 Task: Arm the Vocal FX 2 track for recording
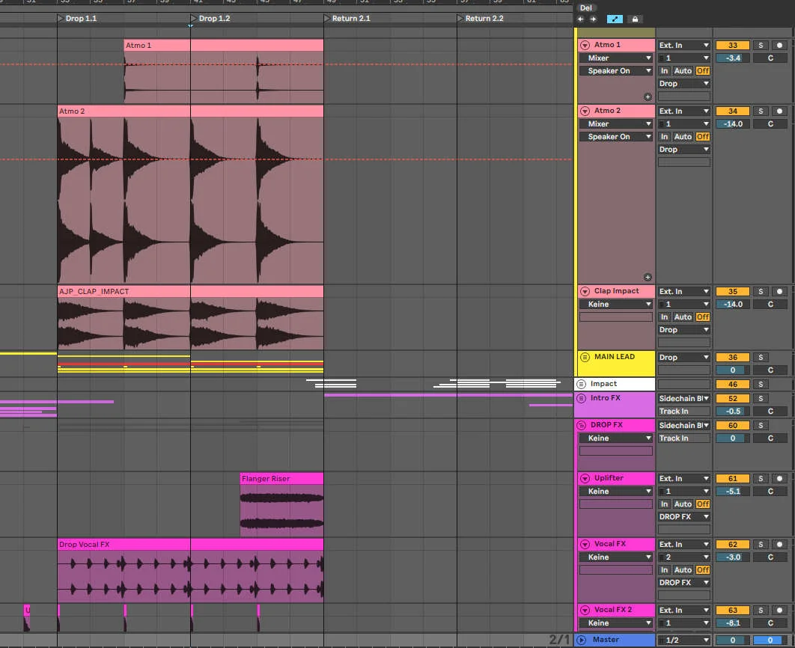779,610
